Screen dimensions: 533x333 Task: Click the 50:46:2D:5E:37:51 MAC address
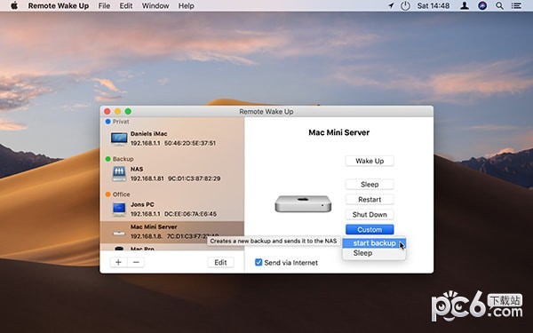(x=190, y=143)
